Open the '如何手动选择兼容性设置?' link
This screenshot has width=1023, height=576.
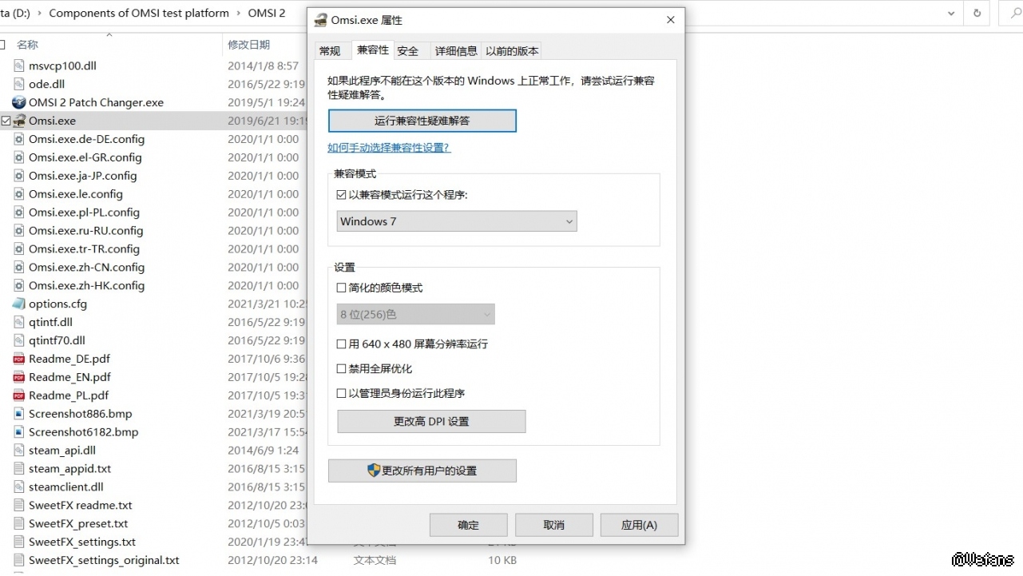click(389, 148)
